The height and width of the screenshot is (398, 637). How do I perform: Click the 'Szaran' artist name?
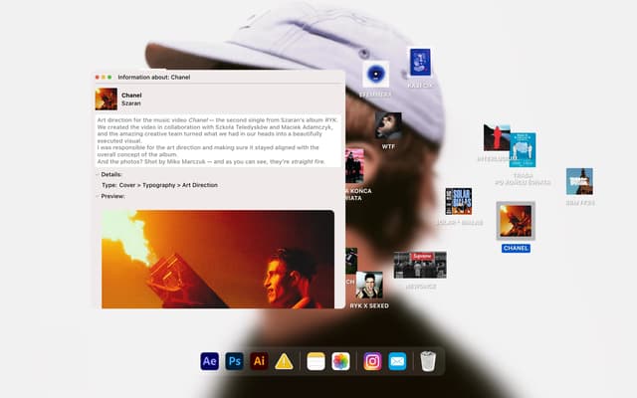131,103
